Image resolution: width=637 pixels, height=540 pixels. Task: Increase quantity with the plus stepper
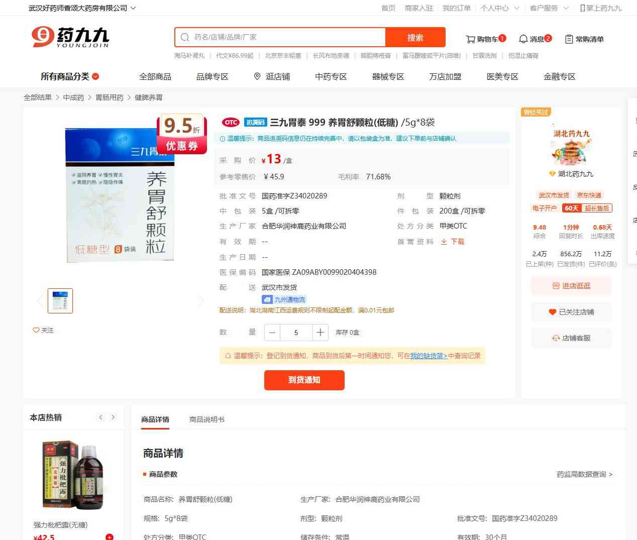click(x=320, y=332)
